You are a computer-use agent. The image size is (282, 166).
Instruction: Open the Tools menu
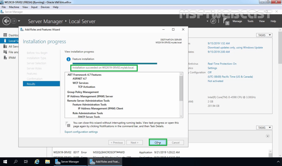[x=250, y=21]
